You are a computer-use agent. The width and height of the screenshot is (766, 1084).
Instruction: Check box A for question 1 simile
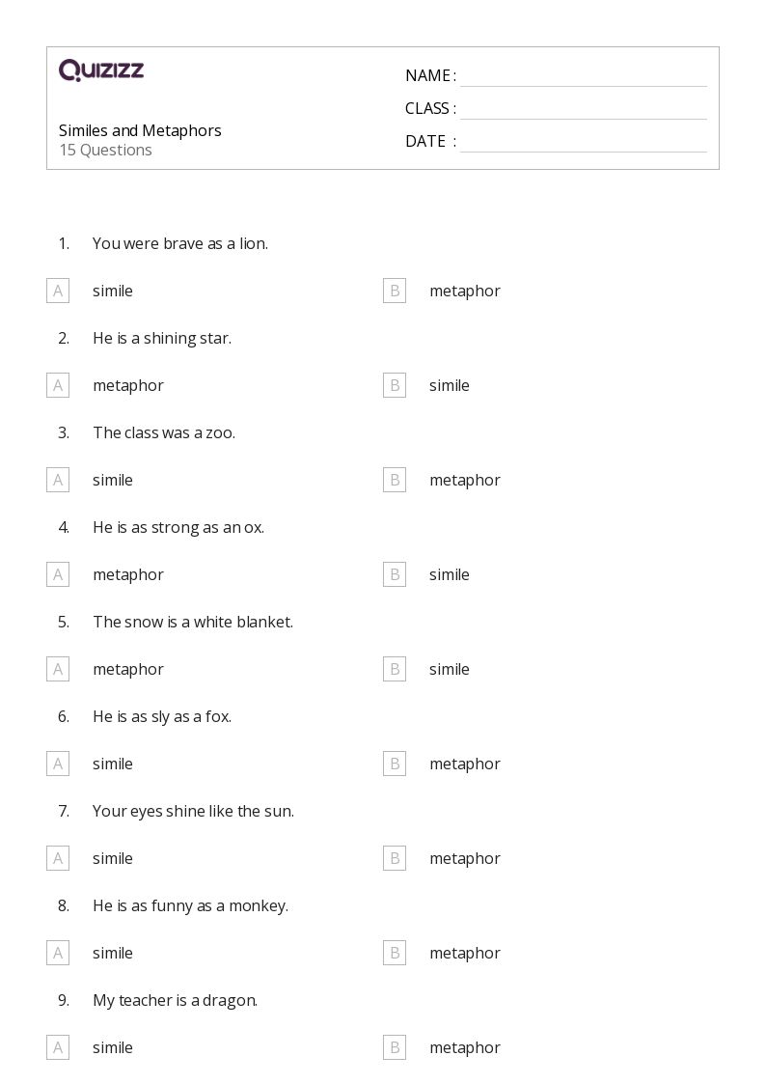(x=58, y=291)
